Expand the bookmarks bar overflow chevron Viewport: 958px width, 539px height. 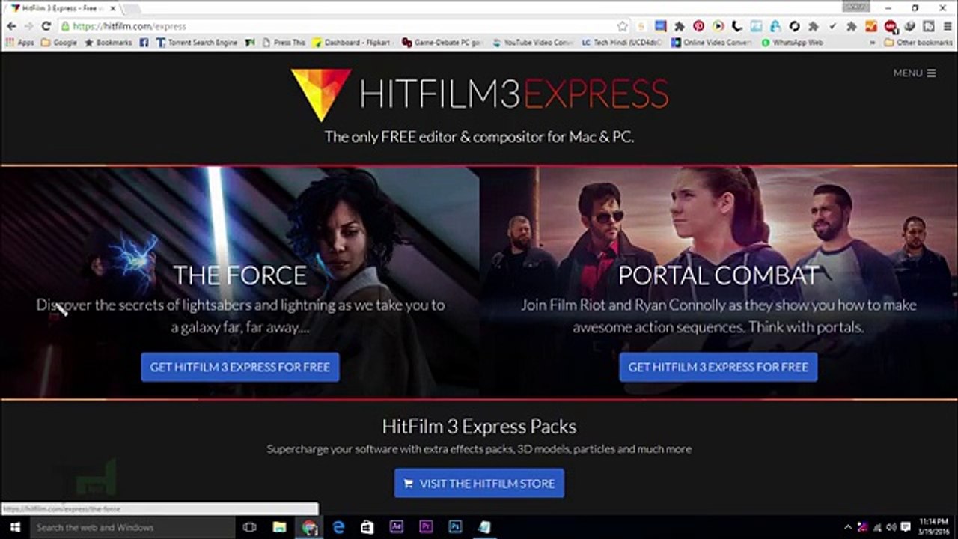point(873,43)
